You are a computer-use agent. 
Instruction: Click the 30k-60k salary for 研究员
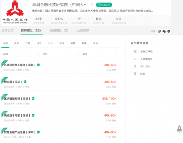110,82
